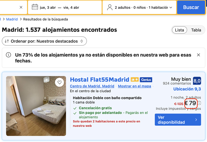
Task: Click the Sin pago por adelantado text
Action: click(x=100, y=113)
